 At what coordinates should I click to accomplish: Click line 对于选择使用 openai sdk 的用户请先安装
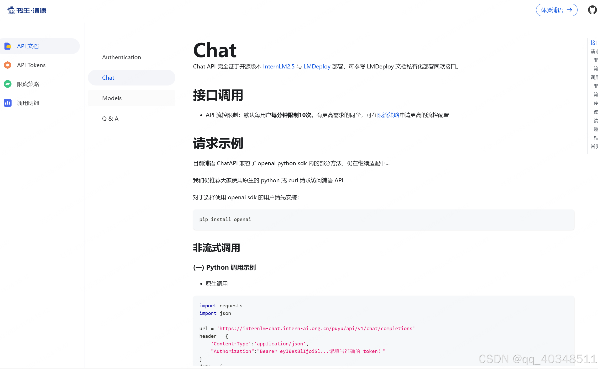pyautogui.click(x=246, y=197)
